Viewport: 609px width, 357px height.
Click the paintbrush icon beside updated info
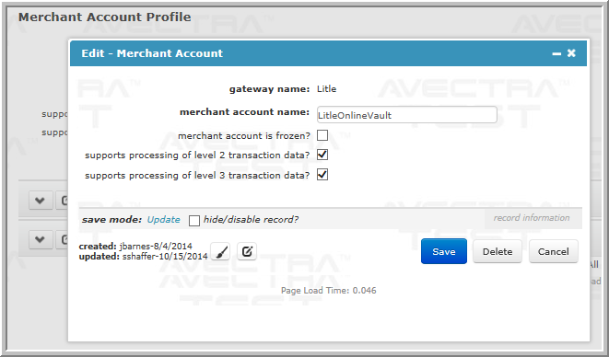pos(220,251)
